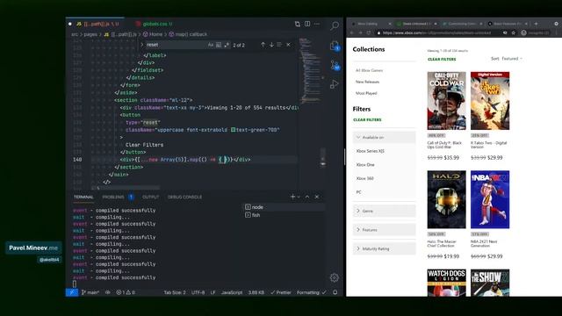Close the terminal panel
The height and width of the screenshot is (316, 562).
[x=317, y=197]
